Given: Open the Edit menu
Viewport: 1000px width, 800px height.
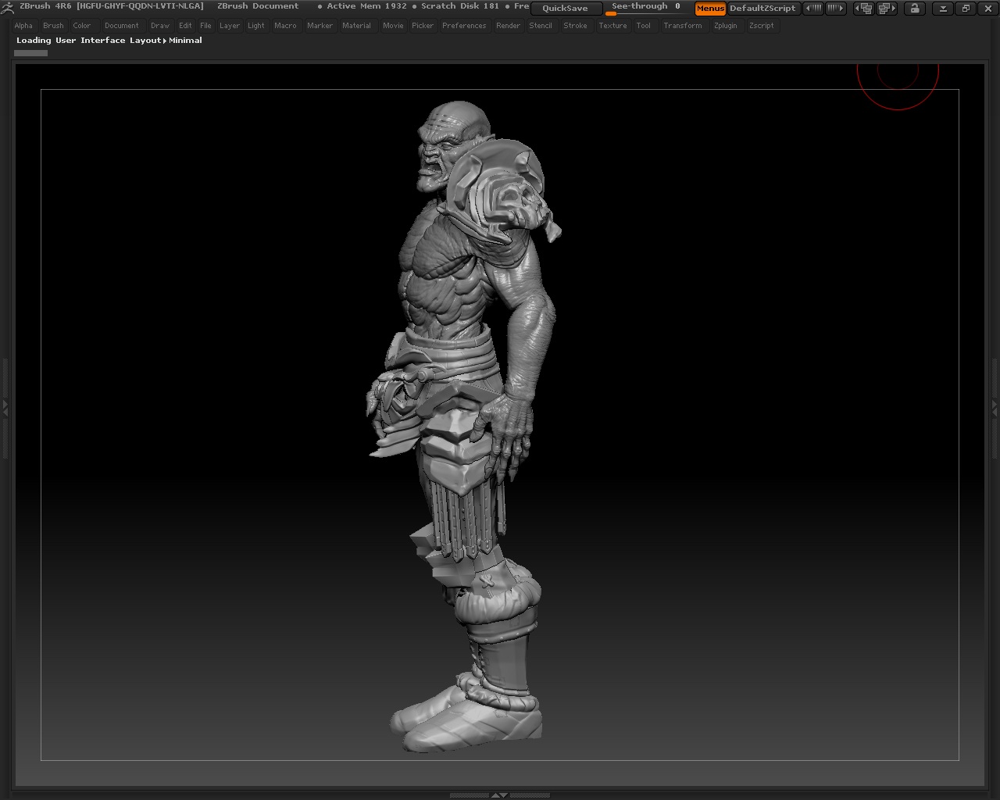Looking at the screenshot, I should [x=185, y=26].
